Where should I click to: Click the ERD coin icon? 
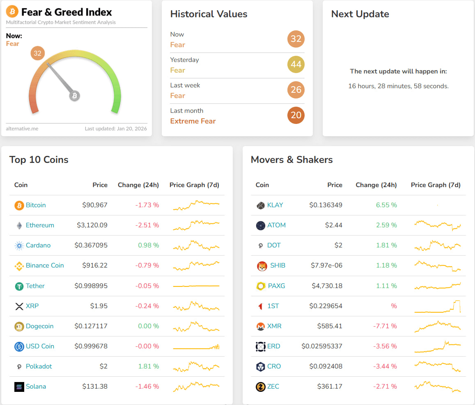pyautogui.click(x=261, y=346)
